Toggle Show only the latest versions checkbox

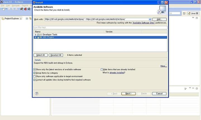click(34, 69)
